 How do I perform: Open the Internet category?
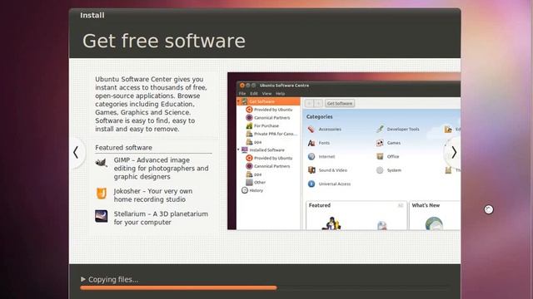[x=321, y=157]
